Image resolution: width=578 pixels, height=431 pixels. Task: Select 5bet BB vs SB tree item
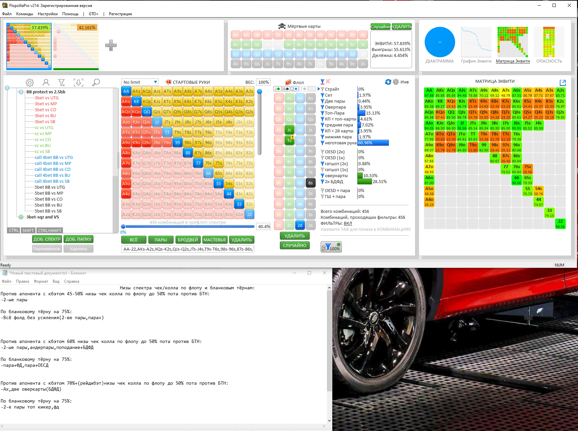[x=48, y=211]
